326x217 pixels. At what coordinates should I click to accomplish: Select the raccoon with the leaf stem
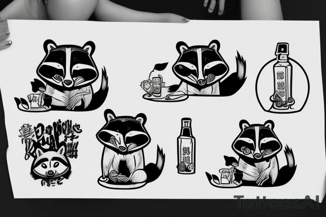coord(193,71)
